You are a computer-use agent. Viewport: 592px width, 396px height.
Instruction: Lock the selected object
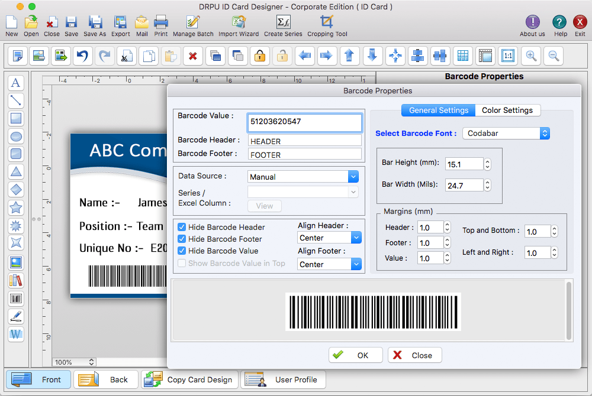(260, 56)
